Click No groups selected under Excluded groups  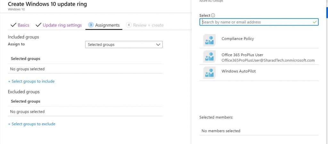27,112
